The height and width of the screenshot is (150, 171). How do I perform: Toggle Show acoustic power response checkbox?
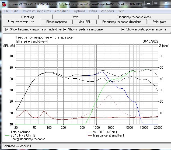[x=123, y=29]
